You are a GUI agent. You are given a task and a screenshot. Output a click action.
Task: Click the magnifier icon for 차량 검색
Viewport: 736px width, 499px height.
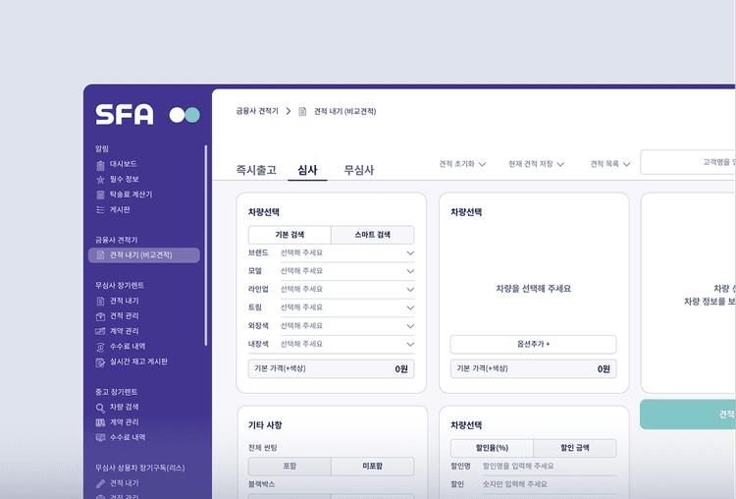click(100, 407)
